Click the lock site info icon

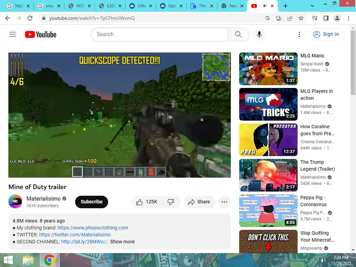[44, 18]
